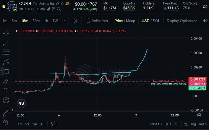Click the 0.0010144 price axis label
Image resolution: width=209 pixels, height=130 pixels.
coord(197,84)
